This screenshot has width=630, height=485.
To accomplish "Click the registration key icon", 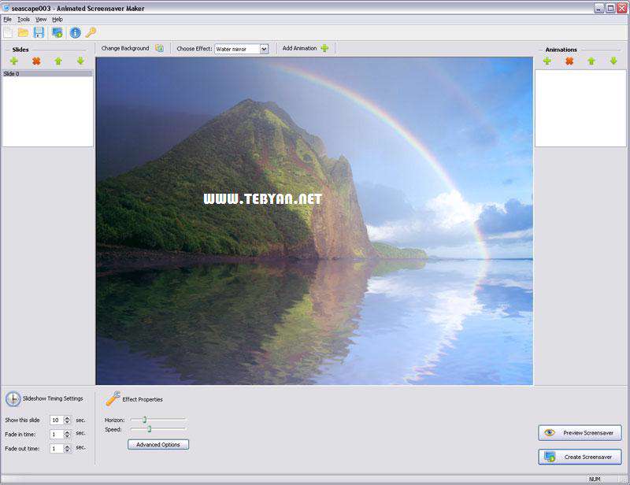I will 91,34.
